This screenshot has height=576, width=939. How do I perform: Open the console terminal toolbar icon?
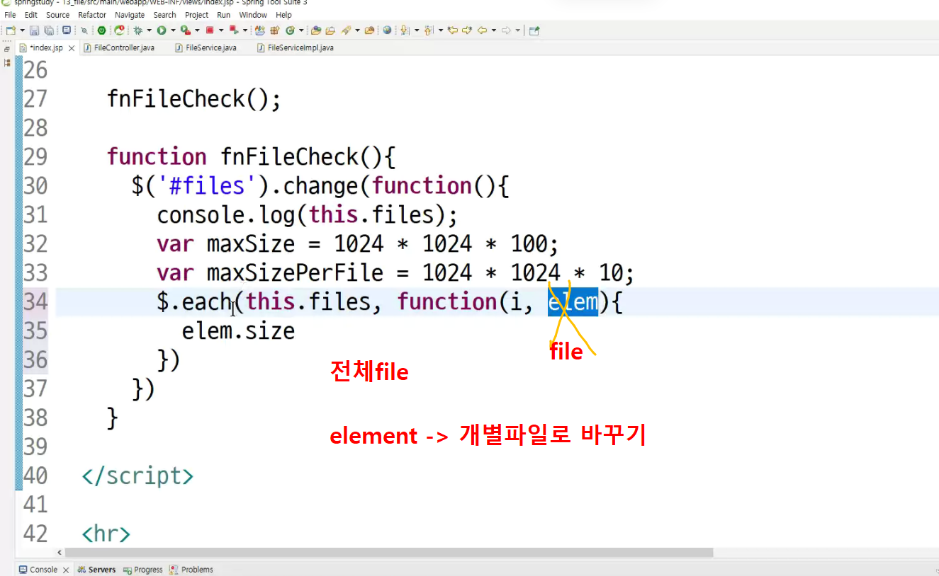pos(67,30)
